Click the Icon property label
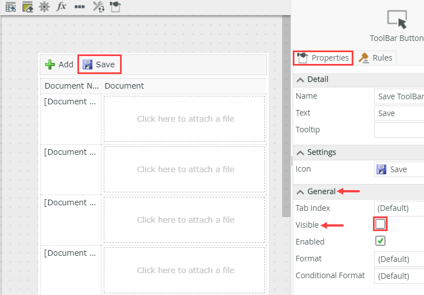The image size is (424, 295). [303, 169]
